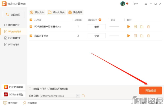Open OCR文字识别
164x106 pixels.
click(13, 95)
